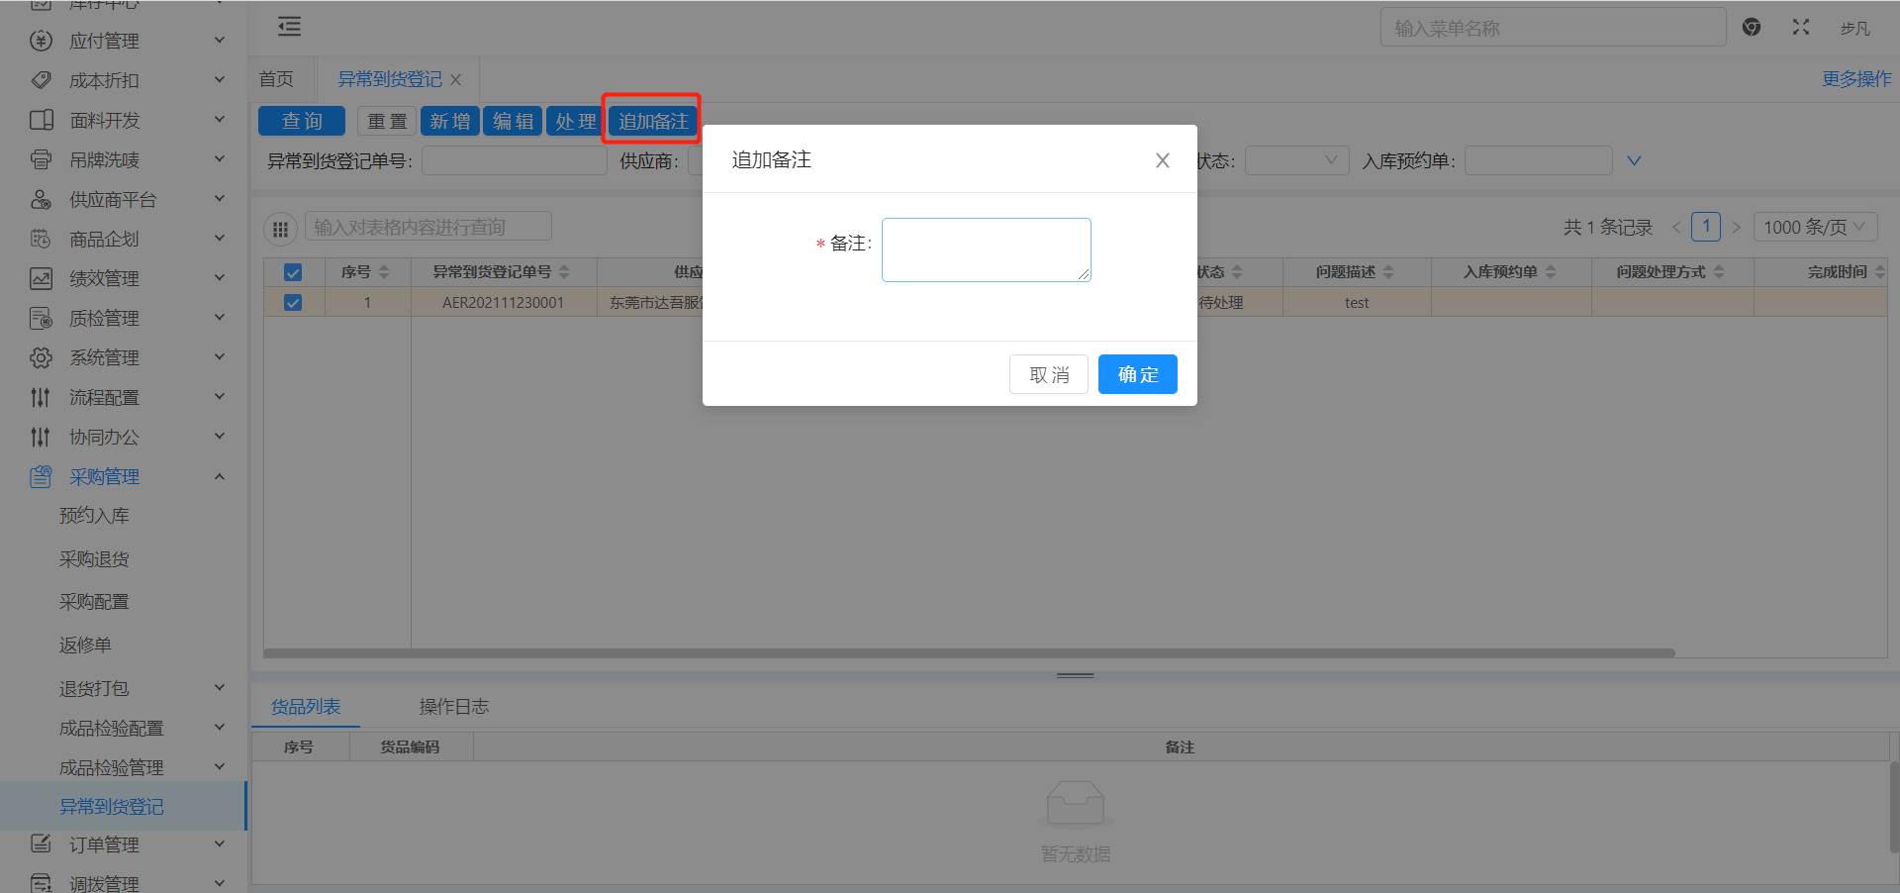The image size is (1900, 893).
Task: Click into the 备注 text area
Action: [x=986, y=249]
